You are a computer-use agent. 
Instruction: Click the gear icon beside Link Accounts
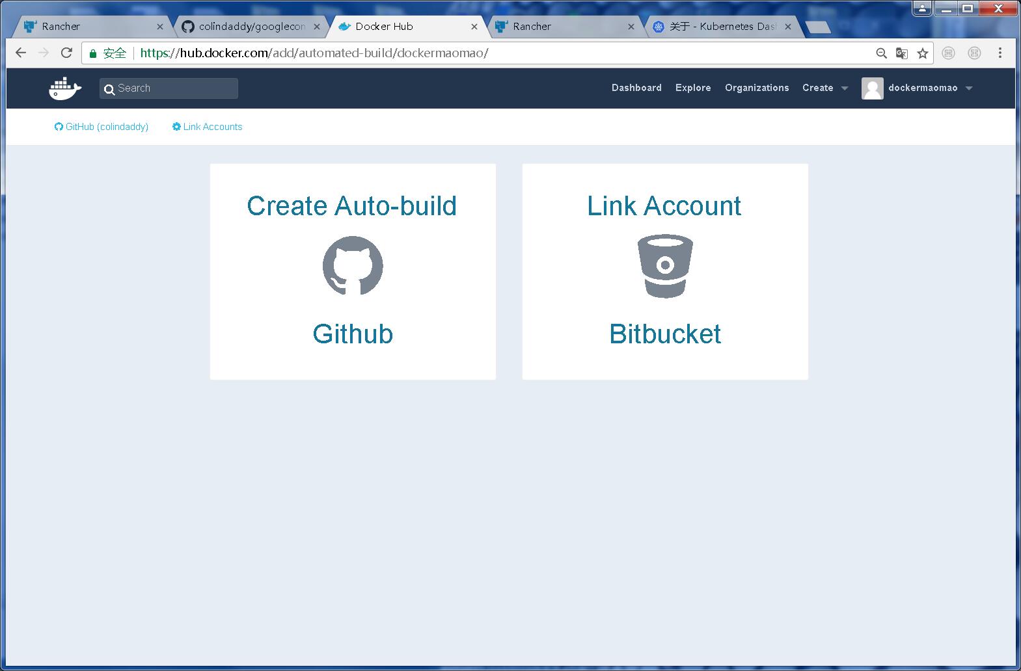176,127
